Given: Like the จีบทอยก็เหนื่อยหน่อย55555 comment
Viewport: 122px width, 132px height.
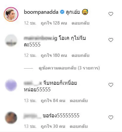Looking at the screenshot, I should click(111, 85).
